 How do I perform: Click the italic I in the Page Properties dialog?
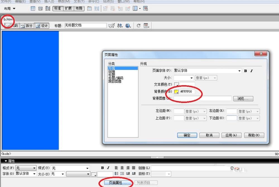[x=251, y=71]
